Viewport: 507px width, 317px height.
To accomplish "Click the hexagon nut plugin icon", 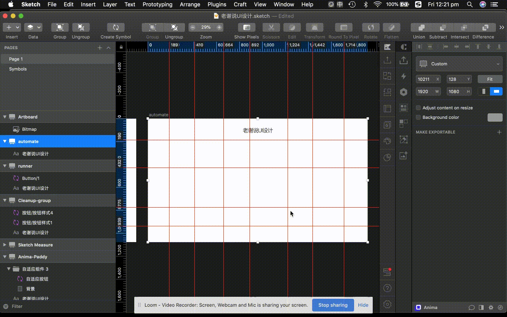I will (x=403, y=92).
